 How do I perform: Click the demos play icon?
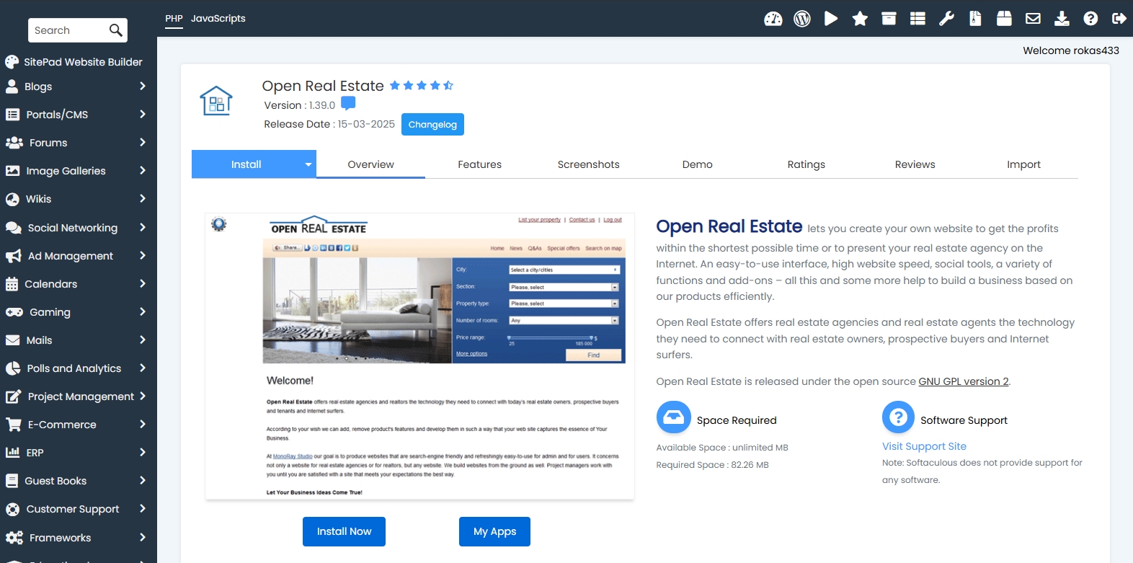[x=831, y=19]
